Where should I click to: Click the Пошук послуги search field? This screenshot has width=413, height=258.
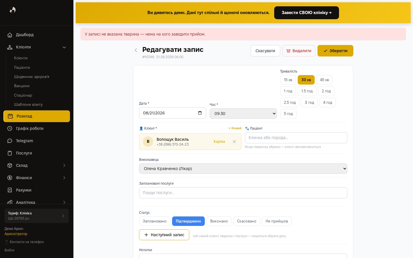pos(243,193)
